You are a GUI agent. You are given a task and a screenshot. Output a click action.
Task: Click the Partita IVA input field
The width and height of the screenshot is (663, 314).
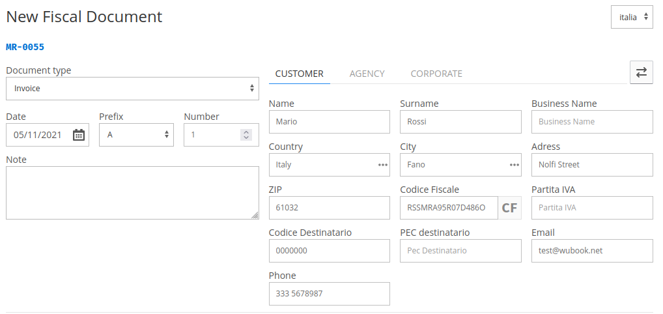click(591, 208)
